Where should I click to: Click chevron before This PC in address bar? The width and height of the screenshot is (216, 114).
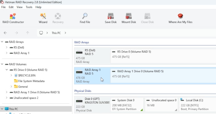47,33
